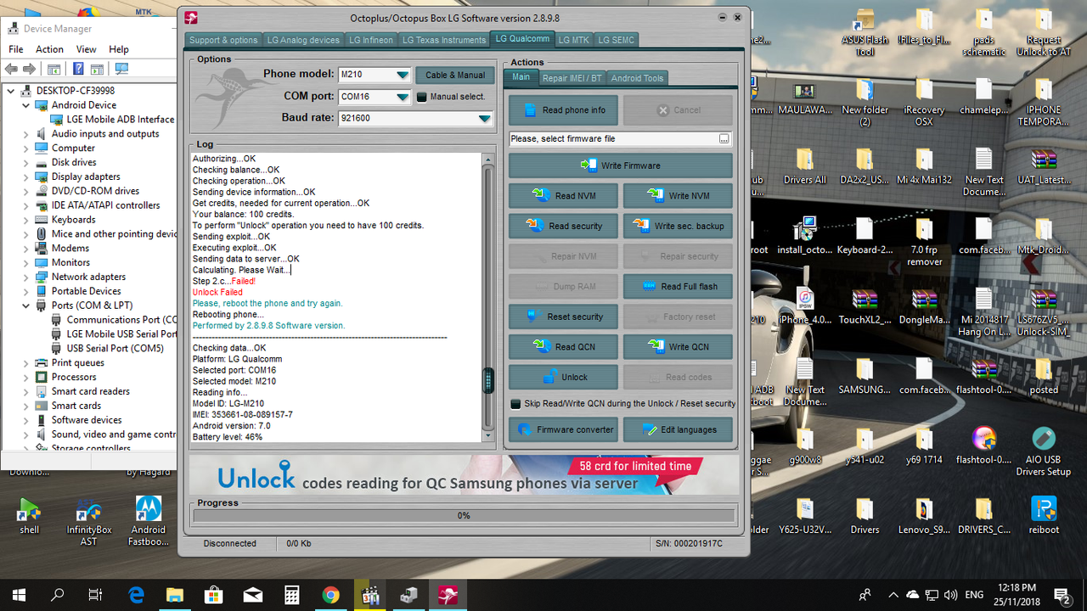Expand Audio inputs and outputs node
This screenshot has width=1087, height=611.
(x=26, y=134)
